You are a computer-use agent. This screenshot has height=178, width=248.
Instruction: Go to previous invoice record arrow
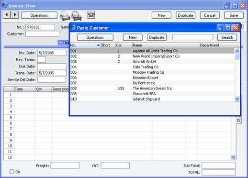[7, 15]
